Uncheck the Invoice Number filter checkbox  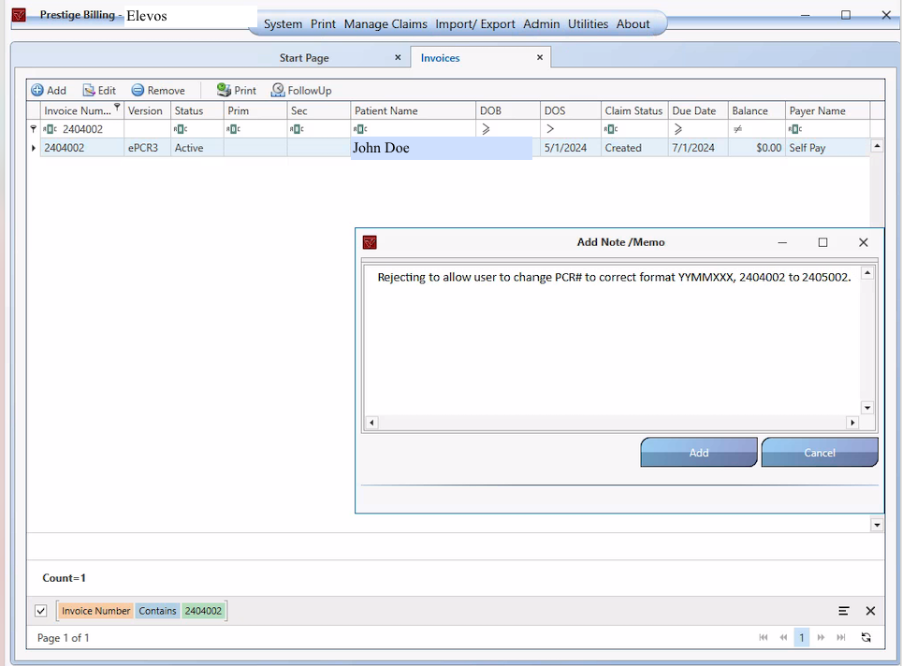(x=41, y=611)
